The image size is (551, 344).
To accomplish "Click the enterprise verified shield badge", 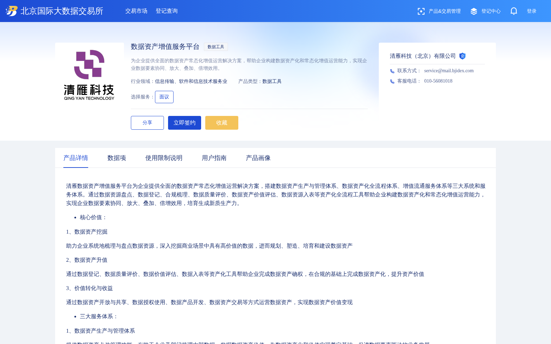I will [x=462, y=56].
